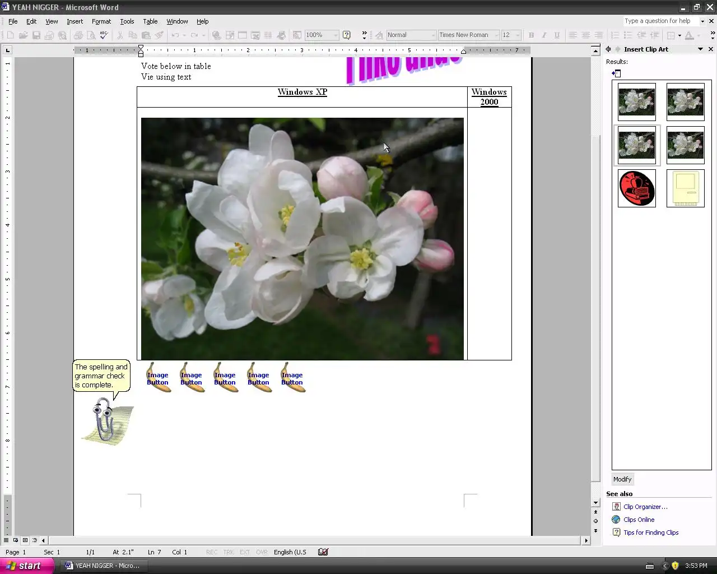Open the Edit menu
717x574 pixels.
coord(31,21)
